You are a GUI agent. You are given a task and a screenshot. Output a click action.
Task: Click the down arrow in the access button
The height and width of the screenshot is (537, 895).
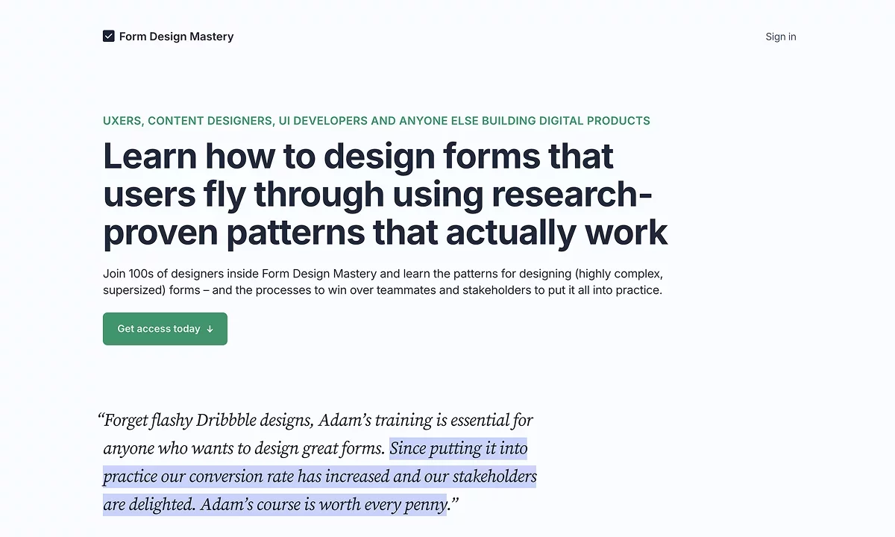(x=210, y=329)
